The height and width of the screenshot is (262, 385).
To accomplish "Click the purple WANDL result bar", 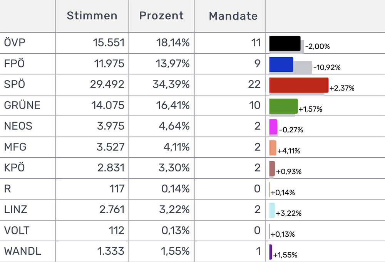I will point(271,251).
